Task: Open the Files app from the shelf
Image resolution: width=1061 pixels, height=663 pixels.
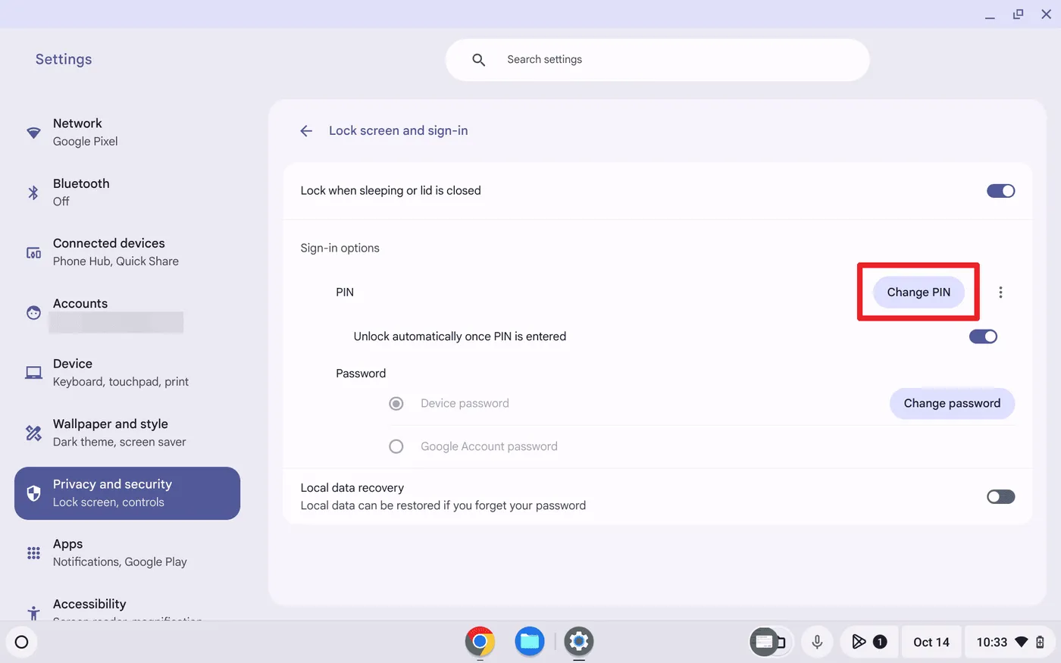Action: tap(530, 642)
